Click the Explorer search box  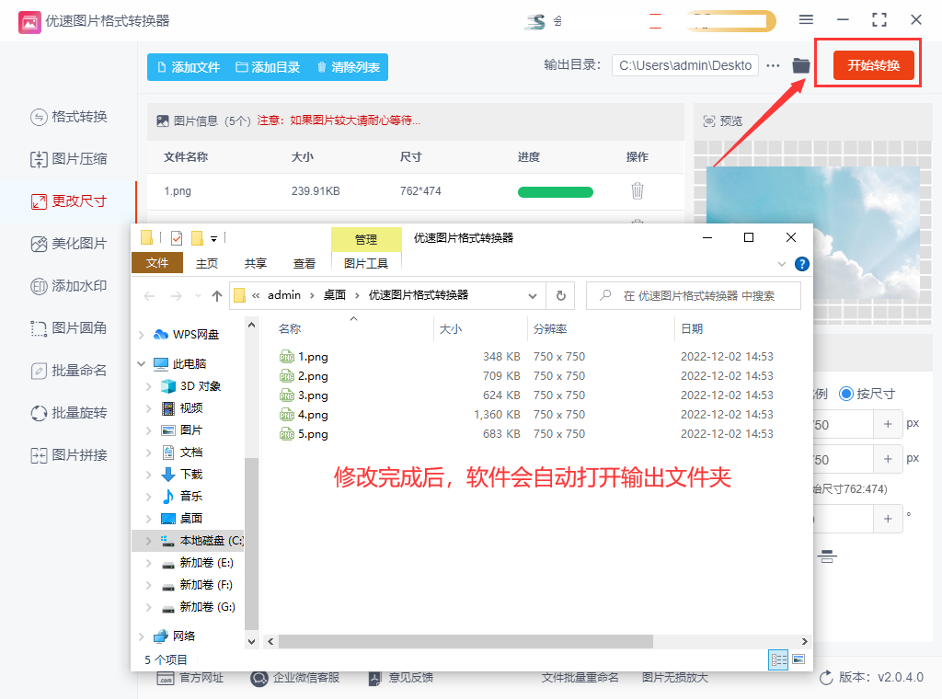point(694,295)
